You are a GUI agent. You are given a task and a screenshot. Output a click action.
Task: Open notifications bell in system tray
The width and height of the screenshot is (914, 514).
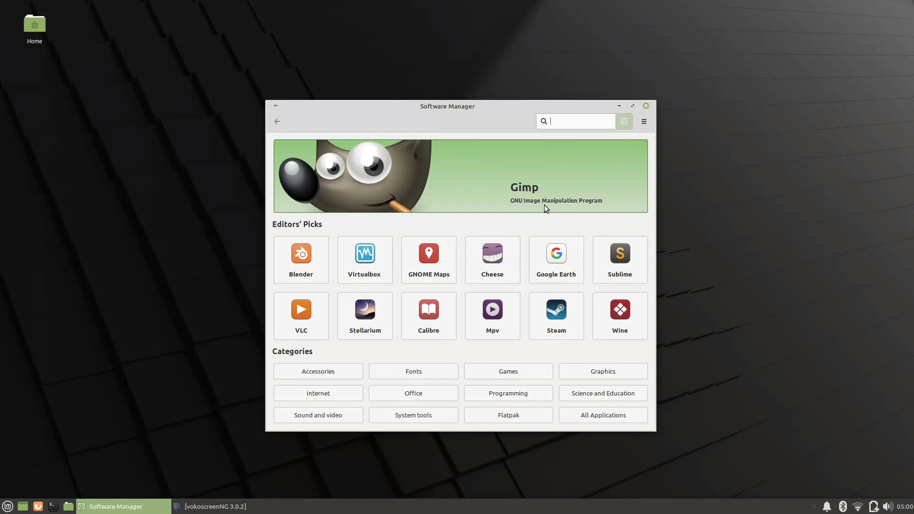[827, 506]
